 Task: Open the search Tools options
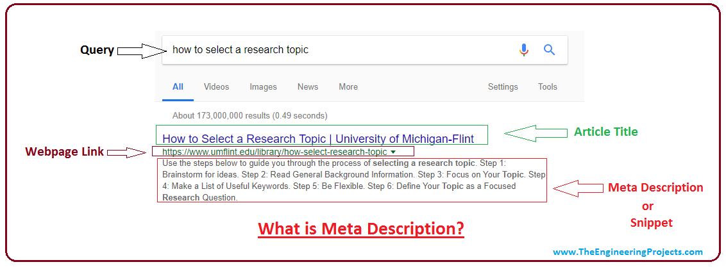(548, 87)
